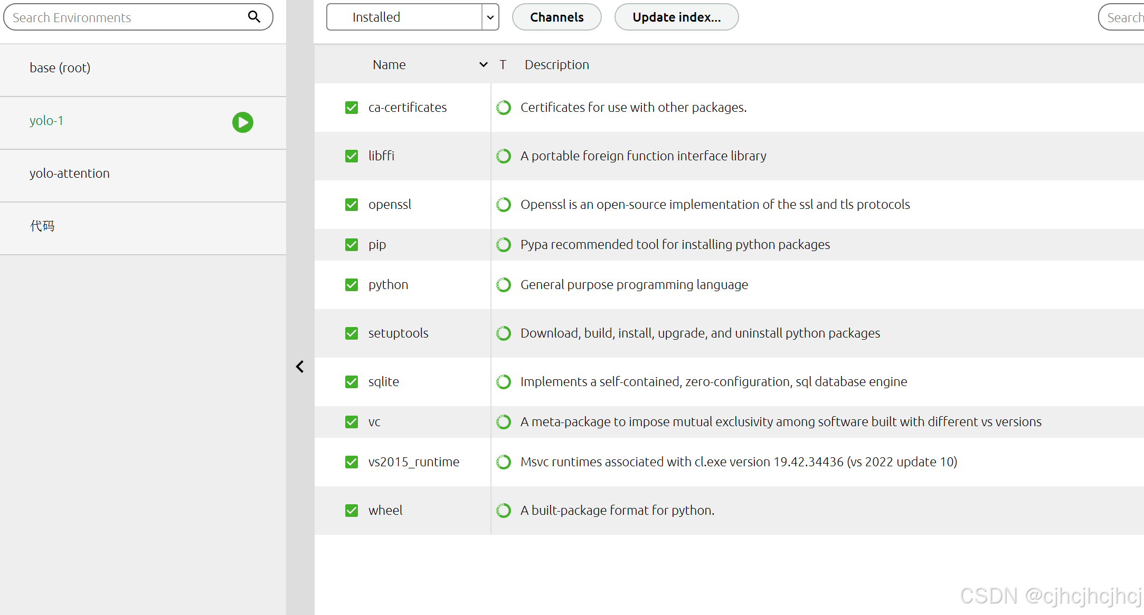Click the 'A meta-package to impose mutual exclusivity' description
Image resolution: width=1144 pixels, height=615 pixels.
pos(781,422)
